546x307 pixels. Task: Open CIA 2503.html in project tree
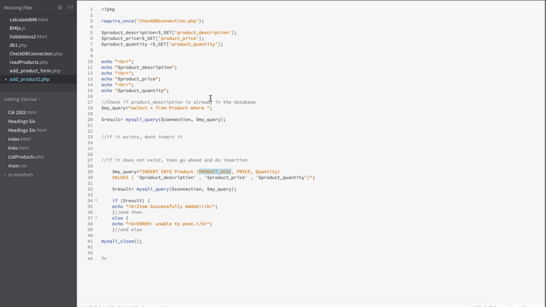[22, 113]
